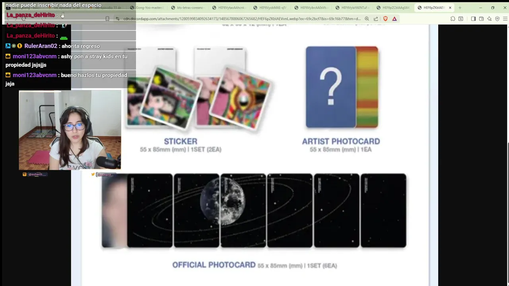
Task: Click the blurred first official photocard
Action: point(115,211)
